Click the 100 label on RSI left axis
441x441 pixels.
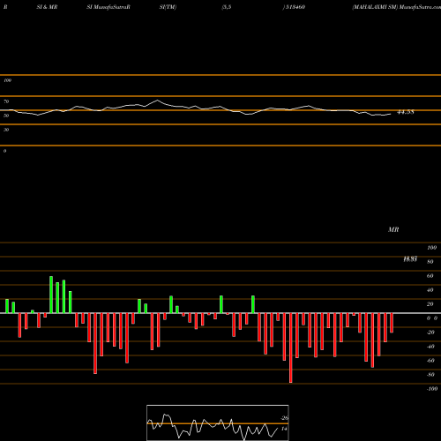click(7, 80)
